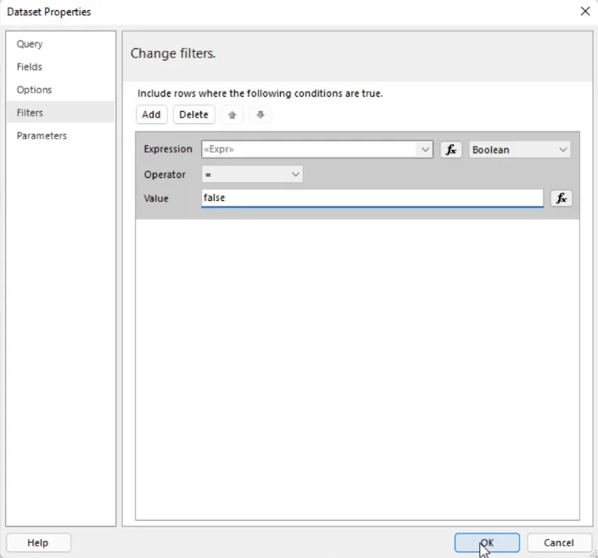Add a new filter
This screenshot has width=598, height=558.
tap(151, 114)
